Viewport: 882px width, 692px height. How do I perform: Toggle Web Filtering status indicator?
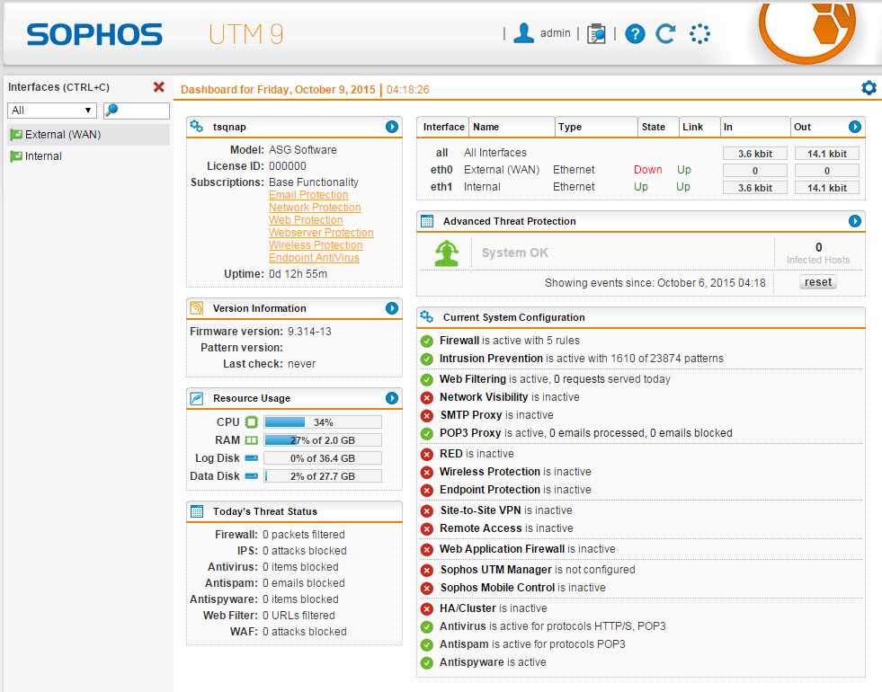click(427, 379)
